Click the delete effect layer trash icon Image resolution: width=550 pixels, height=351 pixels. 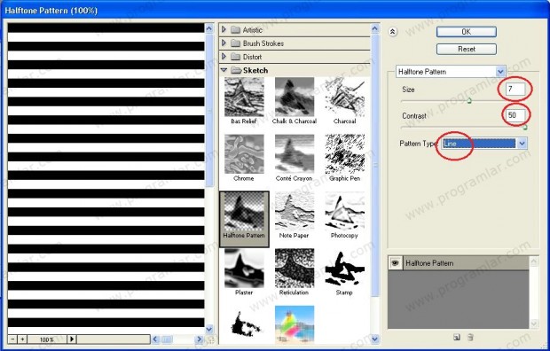click(470, 338)
